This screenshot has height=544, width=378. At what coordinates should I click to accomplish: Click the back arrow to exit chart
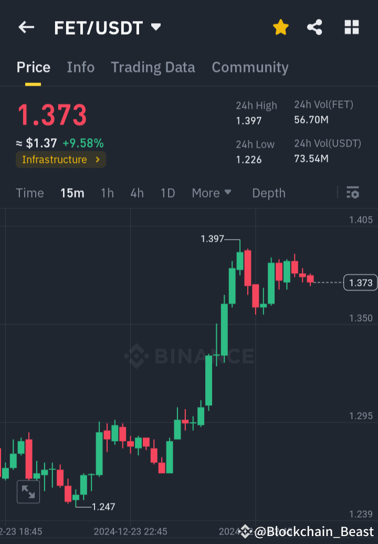[26, 27]
